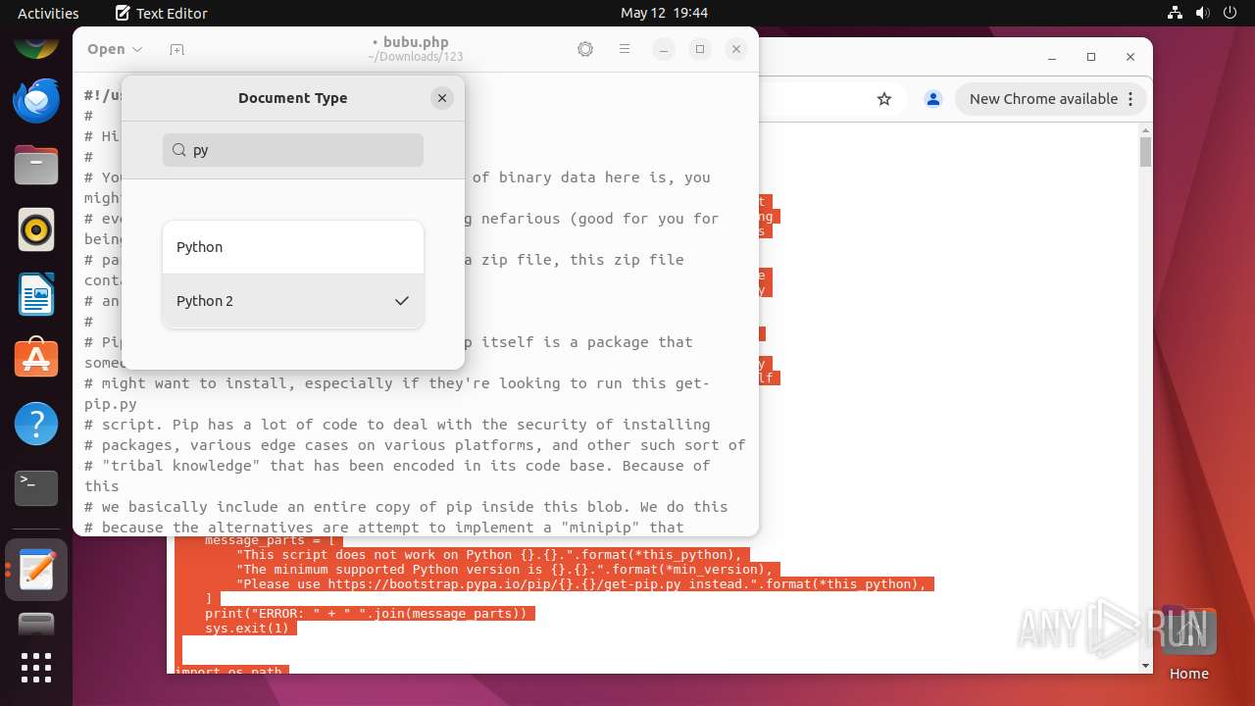Screen dimensions: 1255x706
Task: Open the view options gear in Text Editor
Action: (585, 49)
